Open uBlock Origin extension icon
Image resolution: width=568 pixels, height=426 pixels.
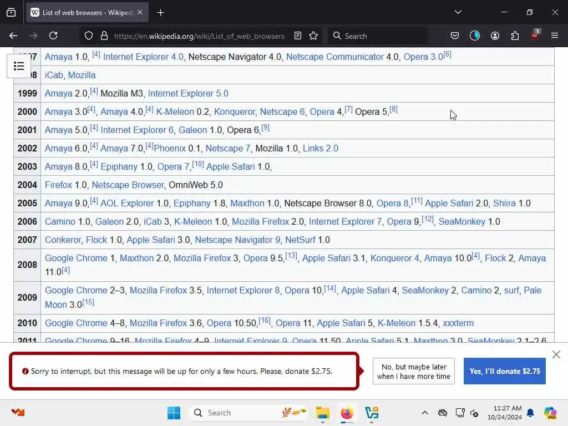point(535,35)
